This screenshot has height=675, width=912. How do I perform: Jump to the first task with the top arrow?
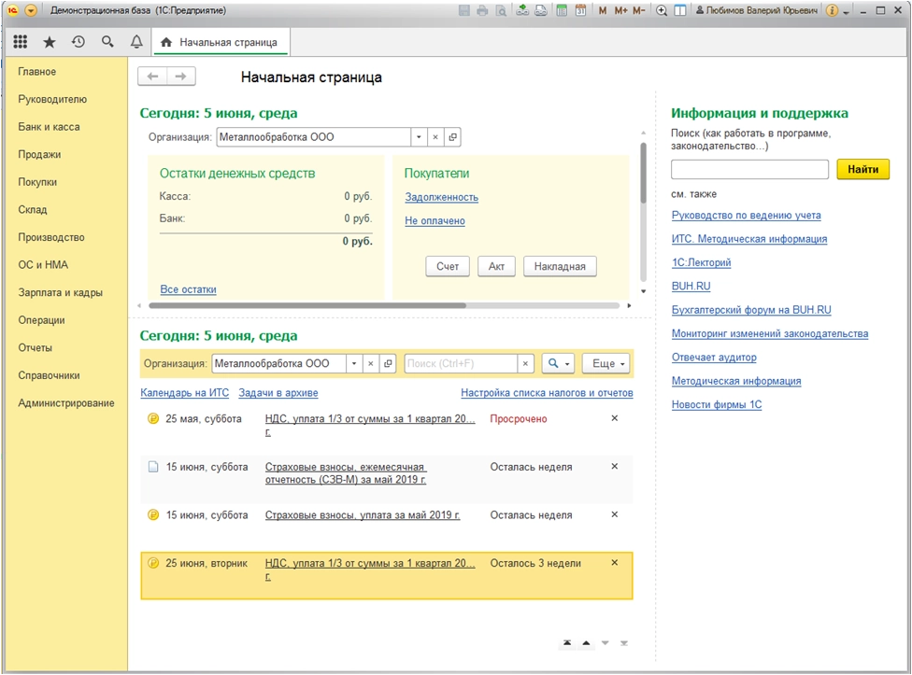coord(567,643)
